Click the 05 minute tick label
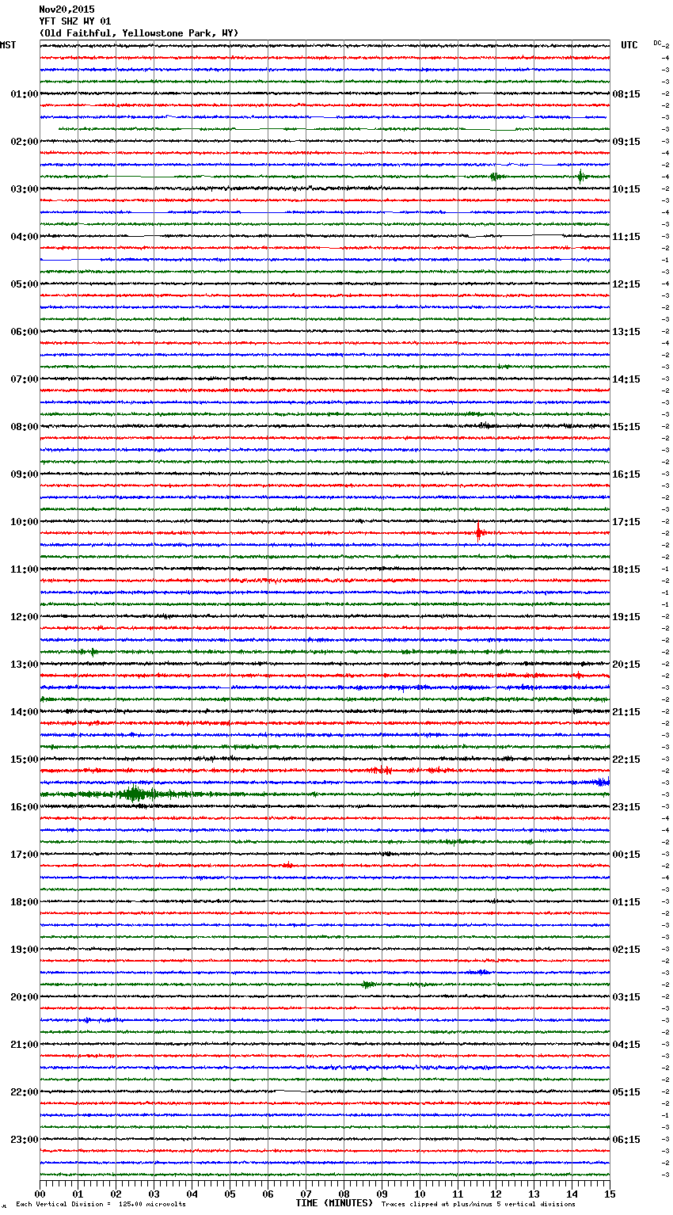Image resolution: width=673 pixels, height=1215 pixels. [x=230, y=1194]
